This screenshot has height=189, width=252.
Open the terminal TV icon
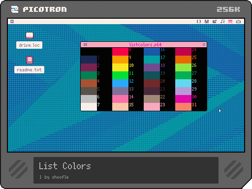238,21
